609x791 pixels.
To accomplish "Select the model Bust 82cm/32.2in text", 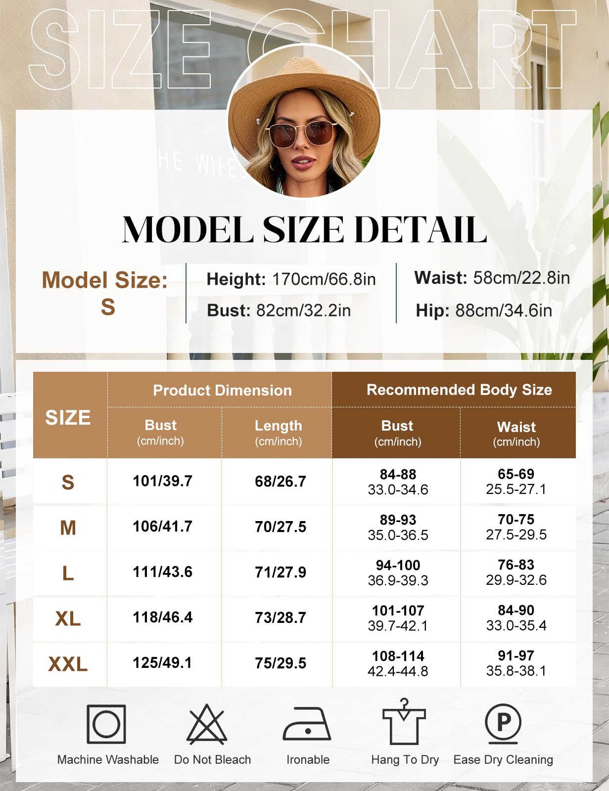I will pyautogui.click(x=279, y=310).
